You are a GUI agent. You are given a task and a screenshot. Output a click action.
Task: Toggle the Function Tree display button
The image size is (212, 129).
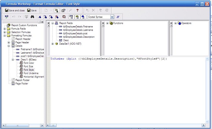click(x=77, y=17)
